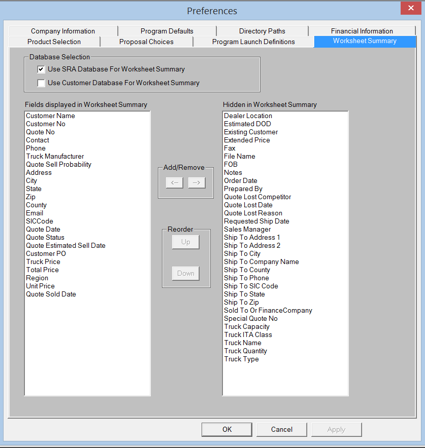Switch to Program Defaults tab
425x448 pixels.
167,31
